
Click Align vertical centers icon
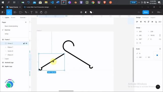pos(152,22)
